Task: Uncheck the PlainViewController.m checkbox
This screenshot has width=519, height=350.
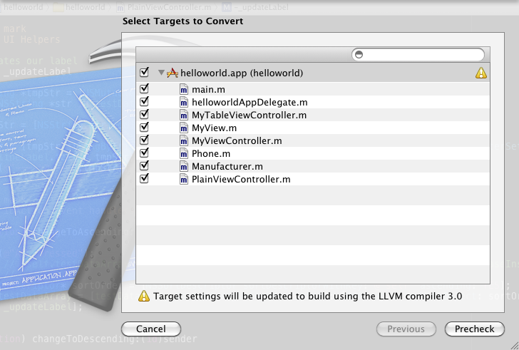Action: (144, 178)
